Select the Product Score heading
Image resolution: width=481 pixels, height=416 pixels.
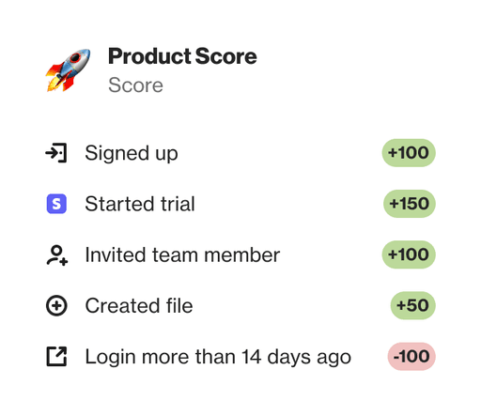click(182, 56)
